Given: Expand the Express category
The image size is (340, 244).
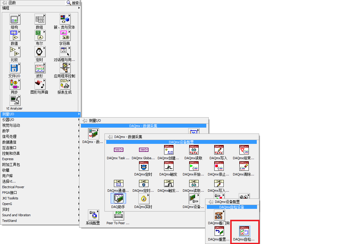Looking at the screenshot, I should click(x=41, y=159).
